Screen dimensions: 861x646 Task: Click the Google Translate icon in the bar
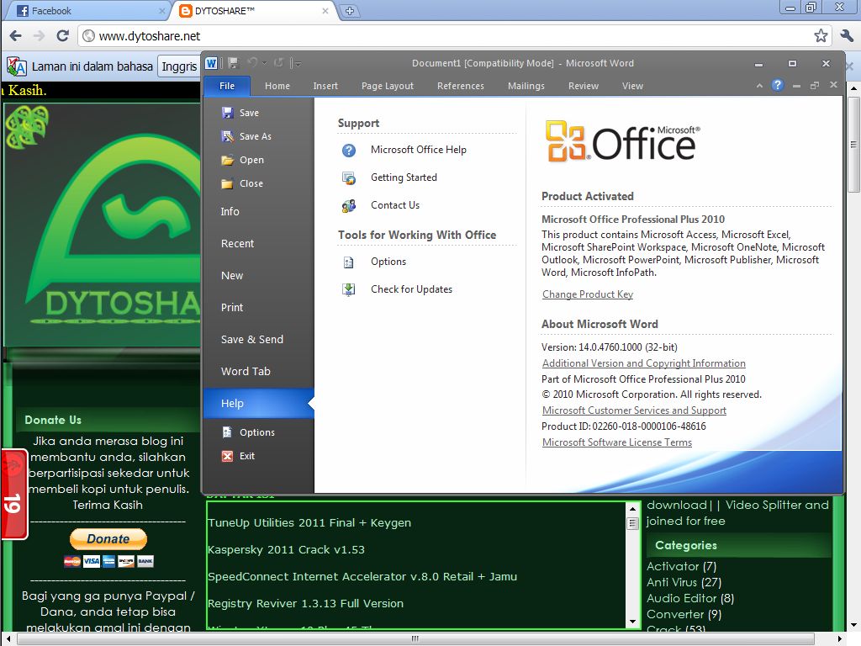point(17,66)
